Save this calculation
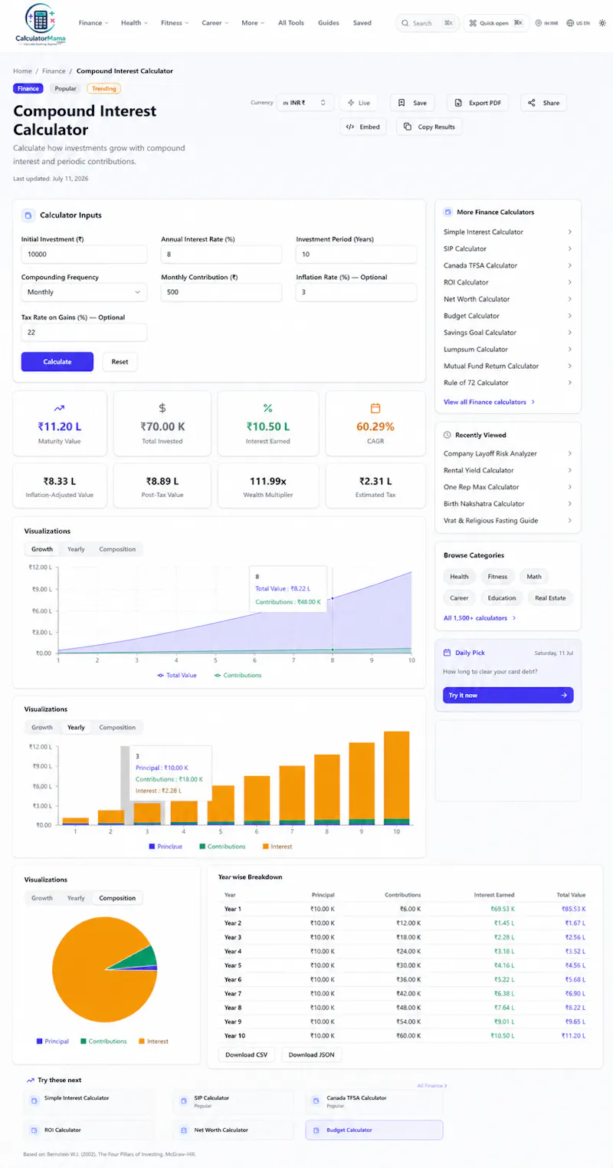 [x=412, y=103]
